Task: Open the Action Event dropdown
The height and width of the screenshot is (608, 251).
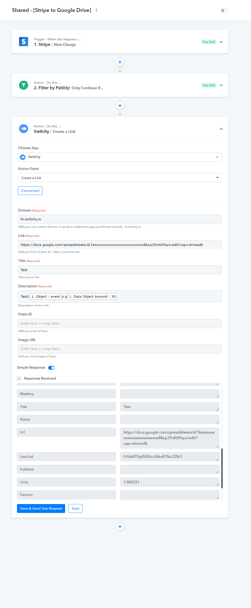Action: pyautogui.click(x=120, y=178)
